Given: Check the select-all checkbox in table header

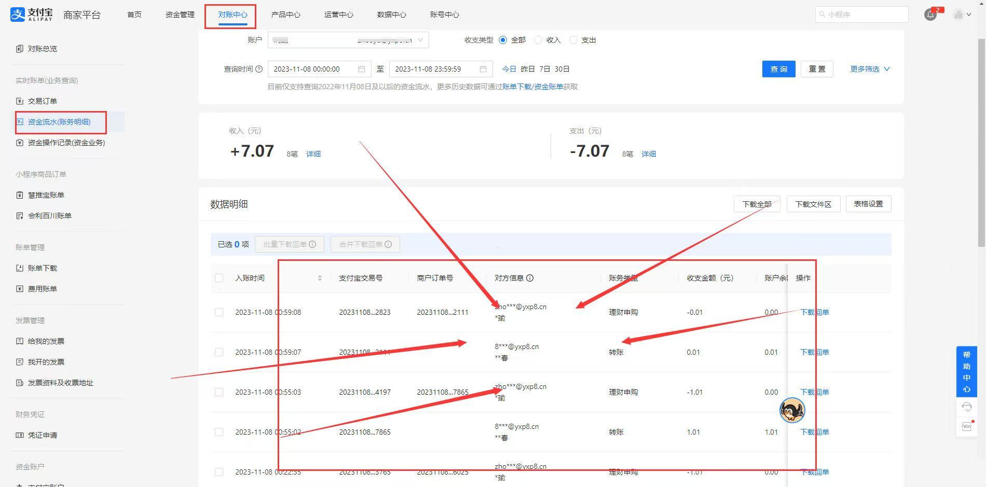Looking at the screenshot, I should coord(219,278).
